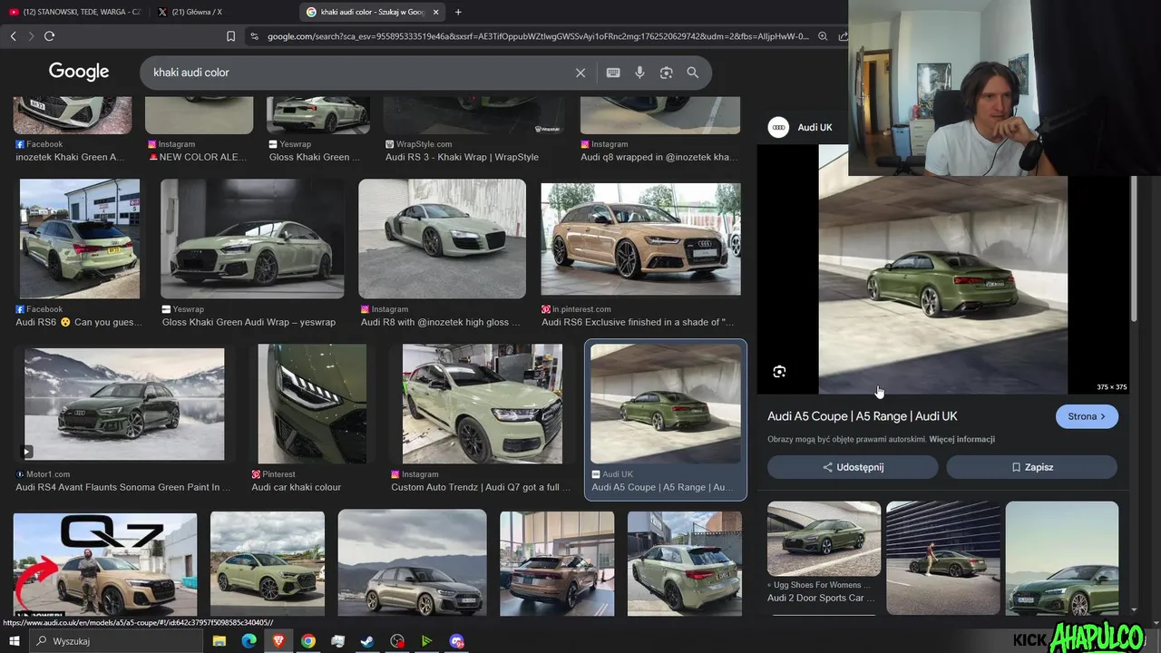
Task: Open Steam from the taskbar
Action: [367, 641]
